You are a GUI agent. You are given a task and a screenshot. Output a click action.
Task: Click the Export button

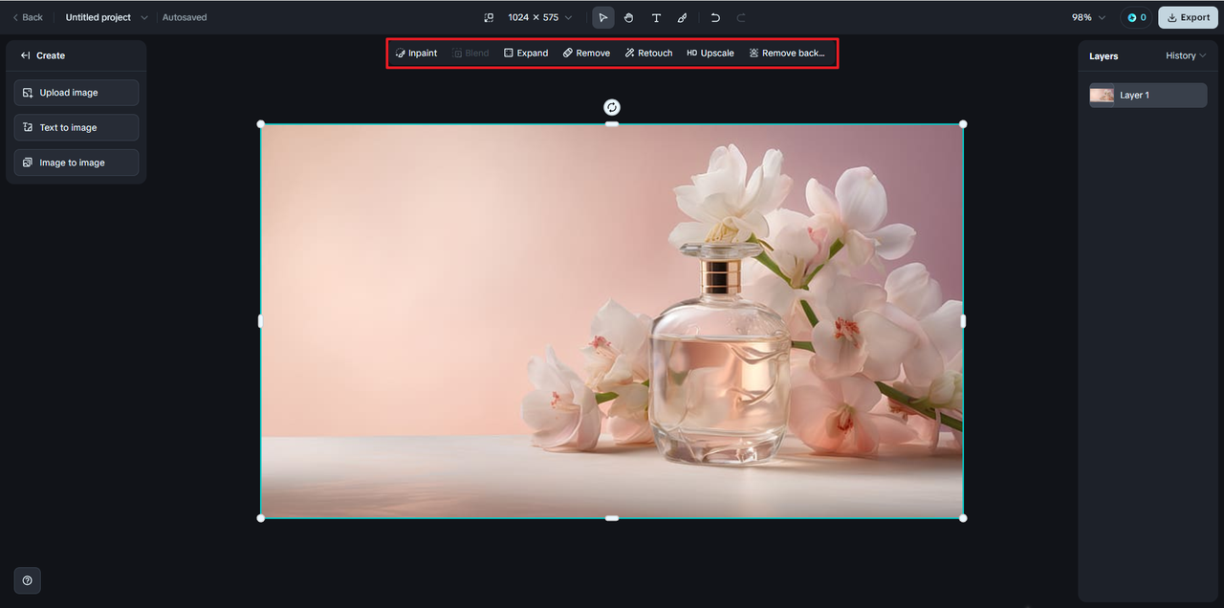pos(1188,17)
